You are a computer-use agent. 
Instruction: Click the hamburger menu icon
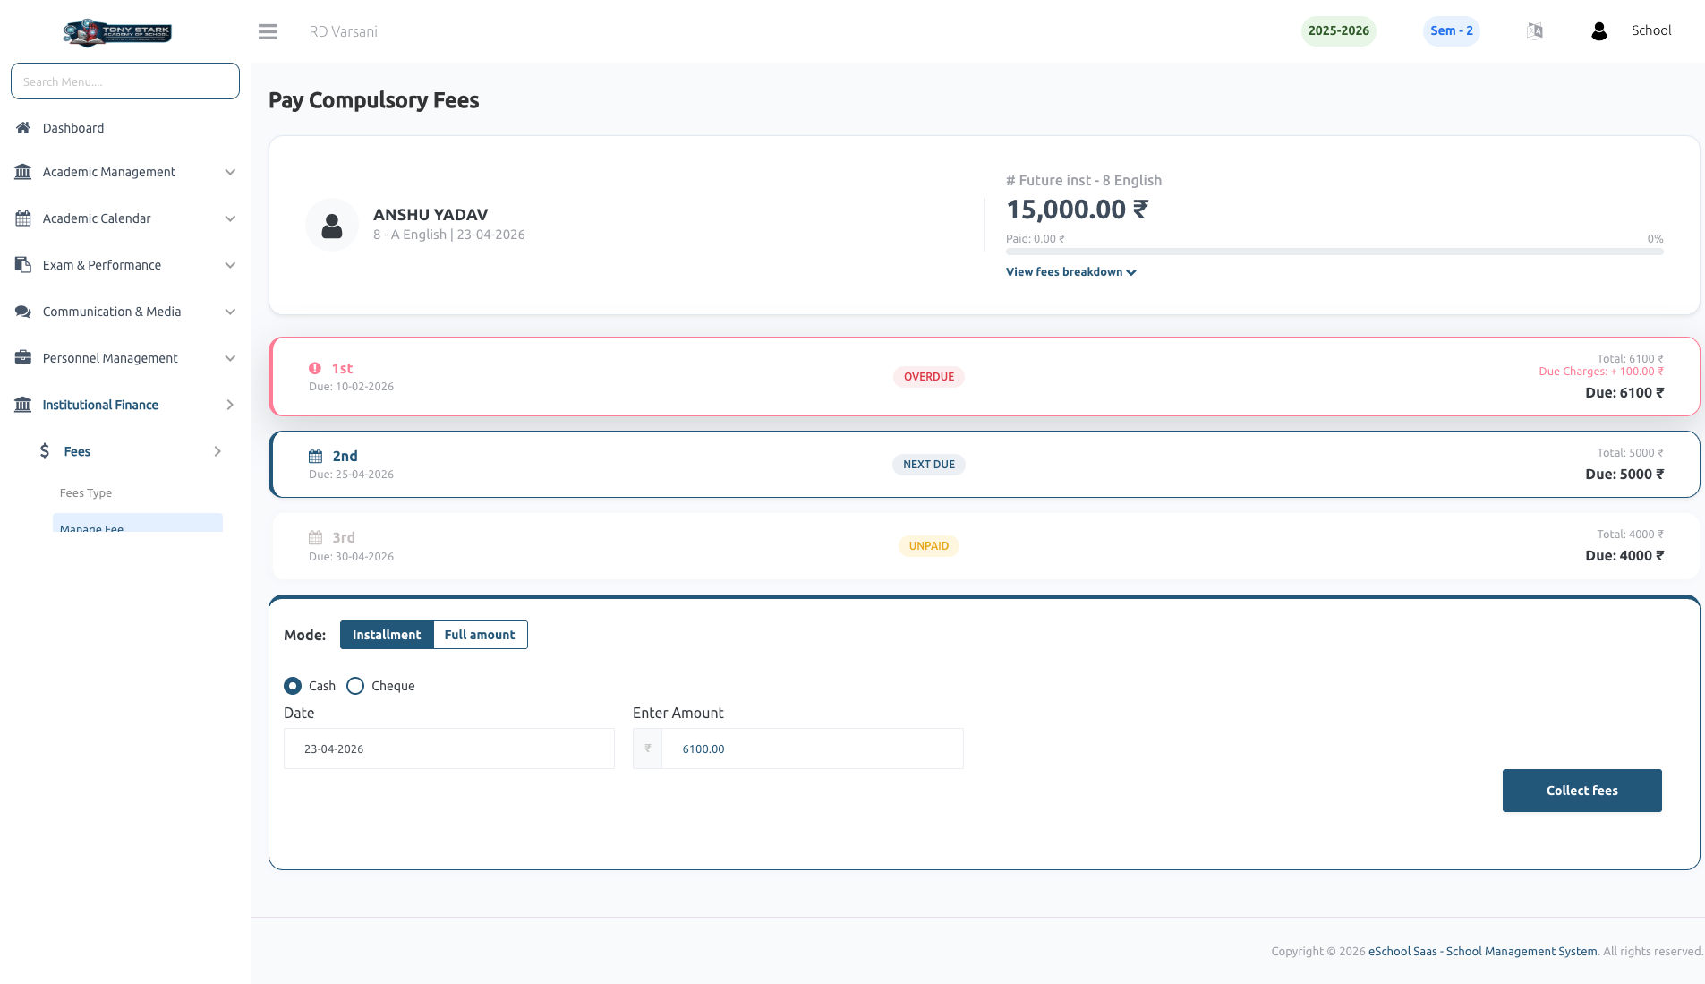point(268,31)
